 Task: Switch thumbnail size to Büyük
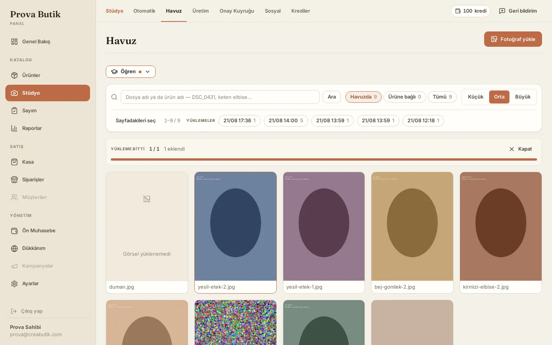[x=523, y=97]
